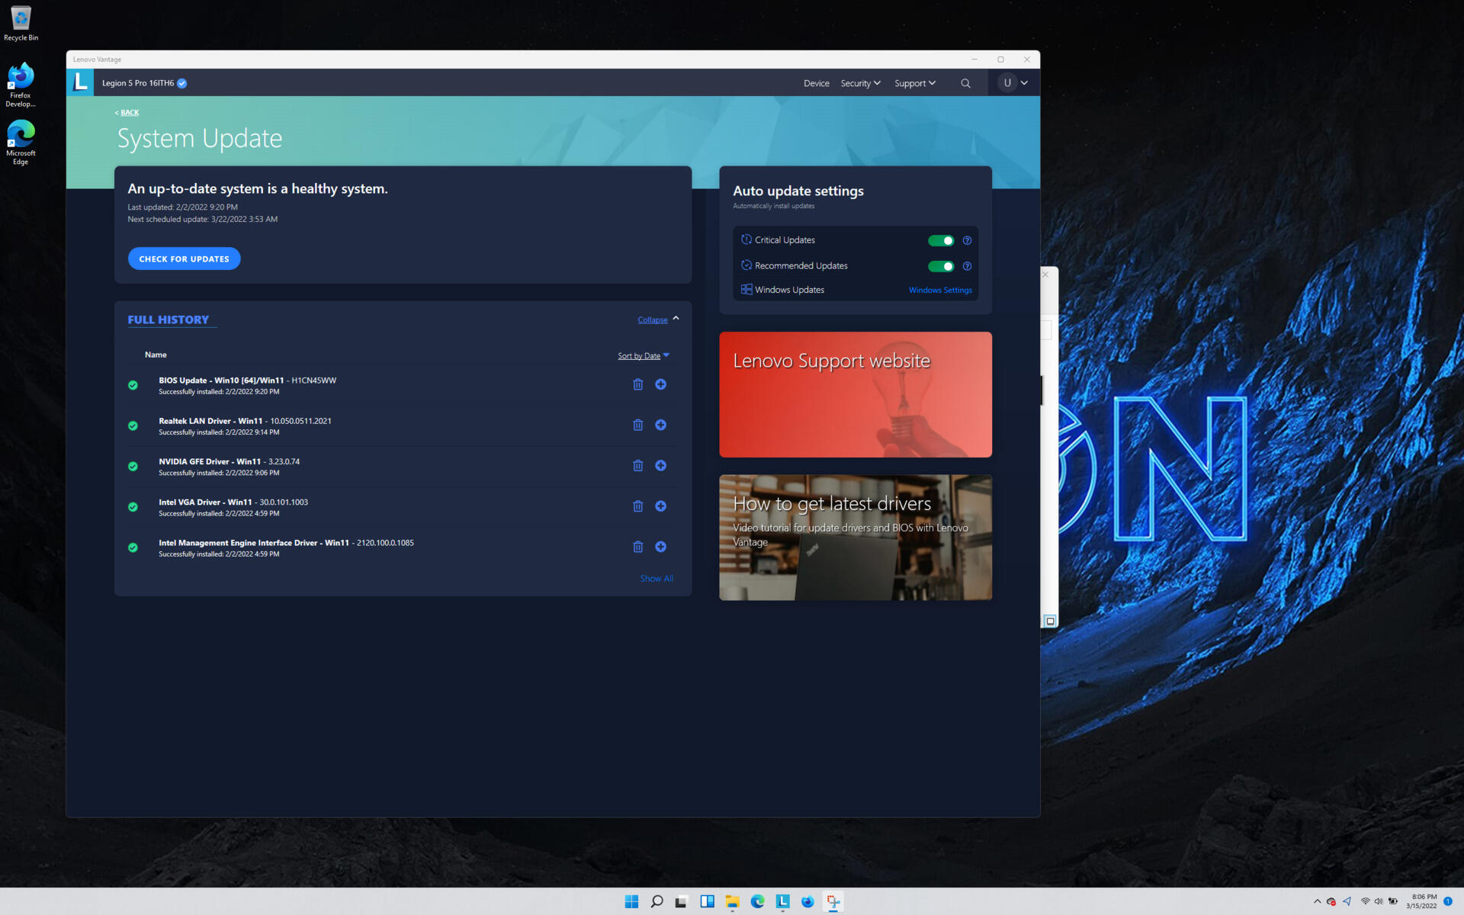Click the verified badge next to Legion 5 Pro
Image resolution: width=1464 pixels, height=915 pixels.
(182, 83)
